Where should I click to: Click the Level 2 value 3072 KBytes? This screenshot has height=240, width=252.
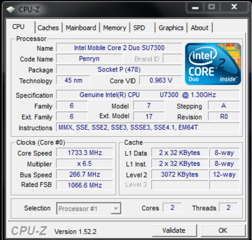180,174
